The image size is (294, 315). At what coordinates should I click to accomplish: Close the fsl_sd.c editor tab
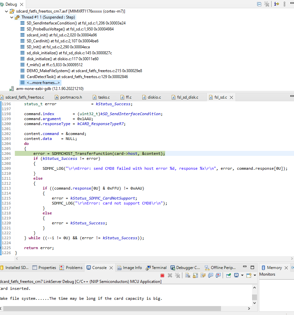click(x=232, y=97)
